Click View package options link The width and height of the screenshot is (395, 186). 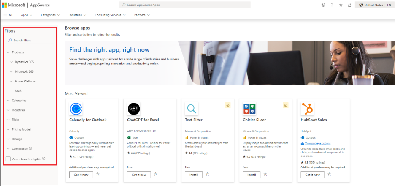[x=318, y=143]
